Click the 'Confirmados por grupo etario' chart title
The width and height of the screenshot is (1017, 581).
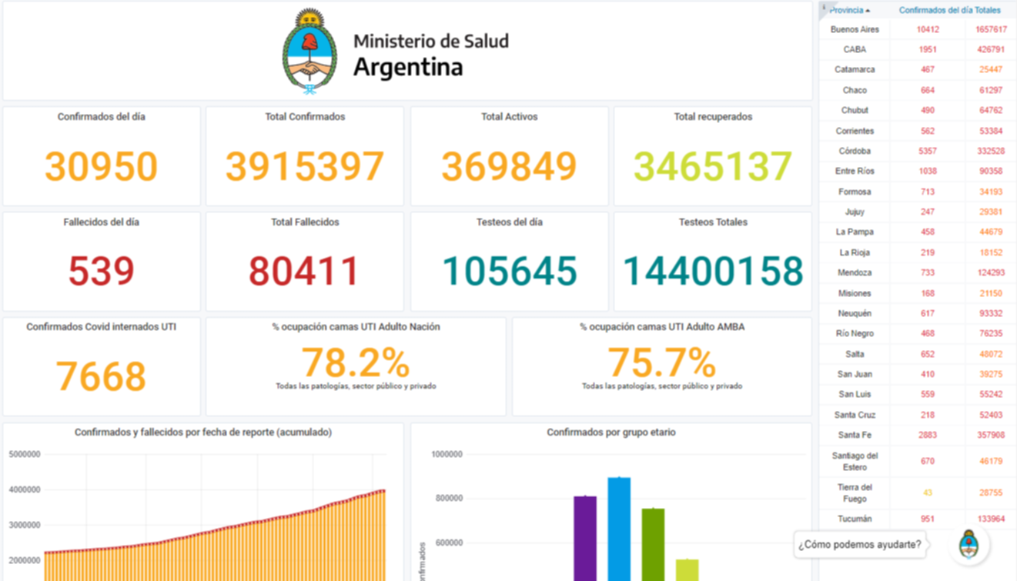[611, 432]
